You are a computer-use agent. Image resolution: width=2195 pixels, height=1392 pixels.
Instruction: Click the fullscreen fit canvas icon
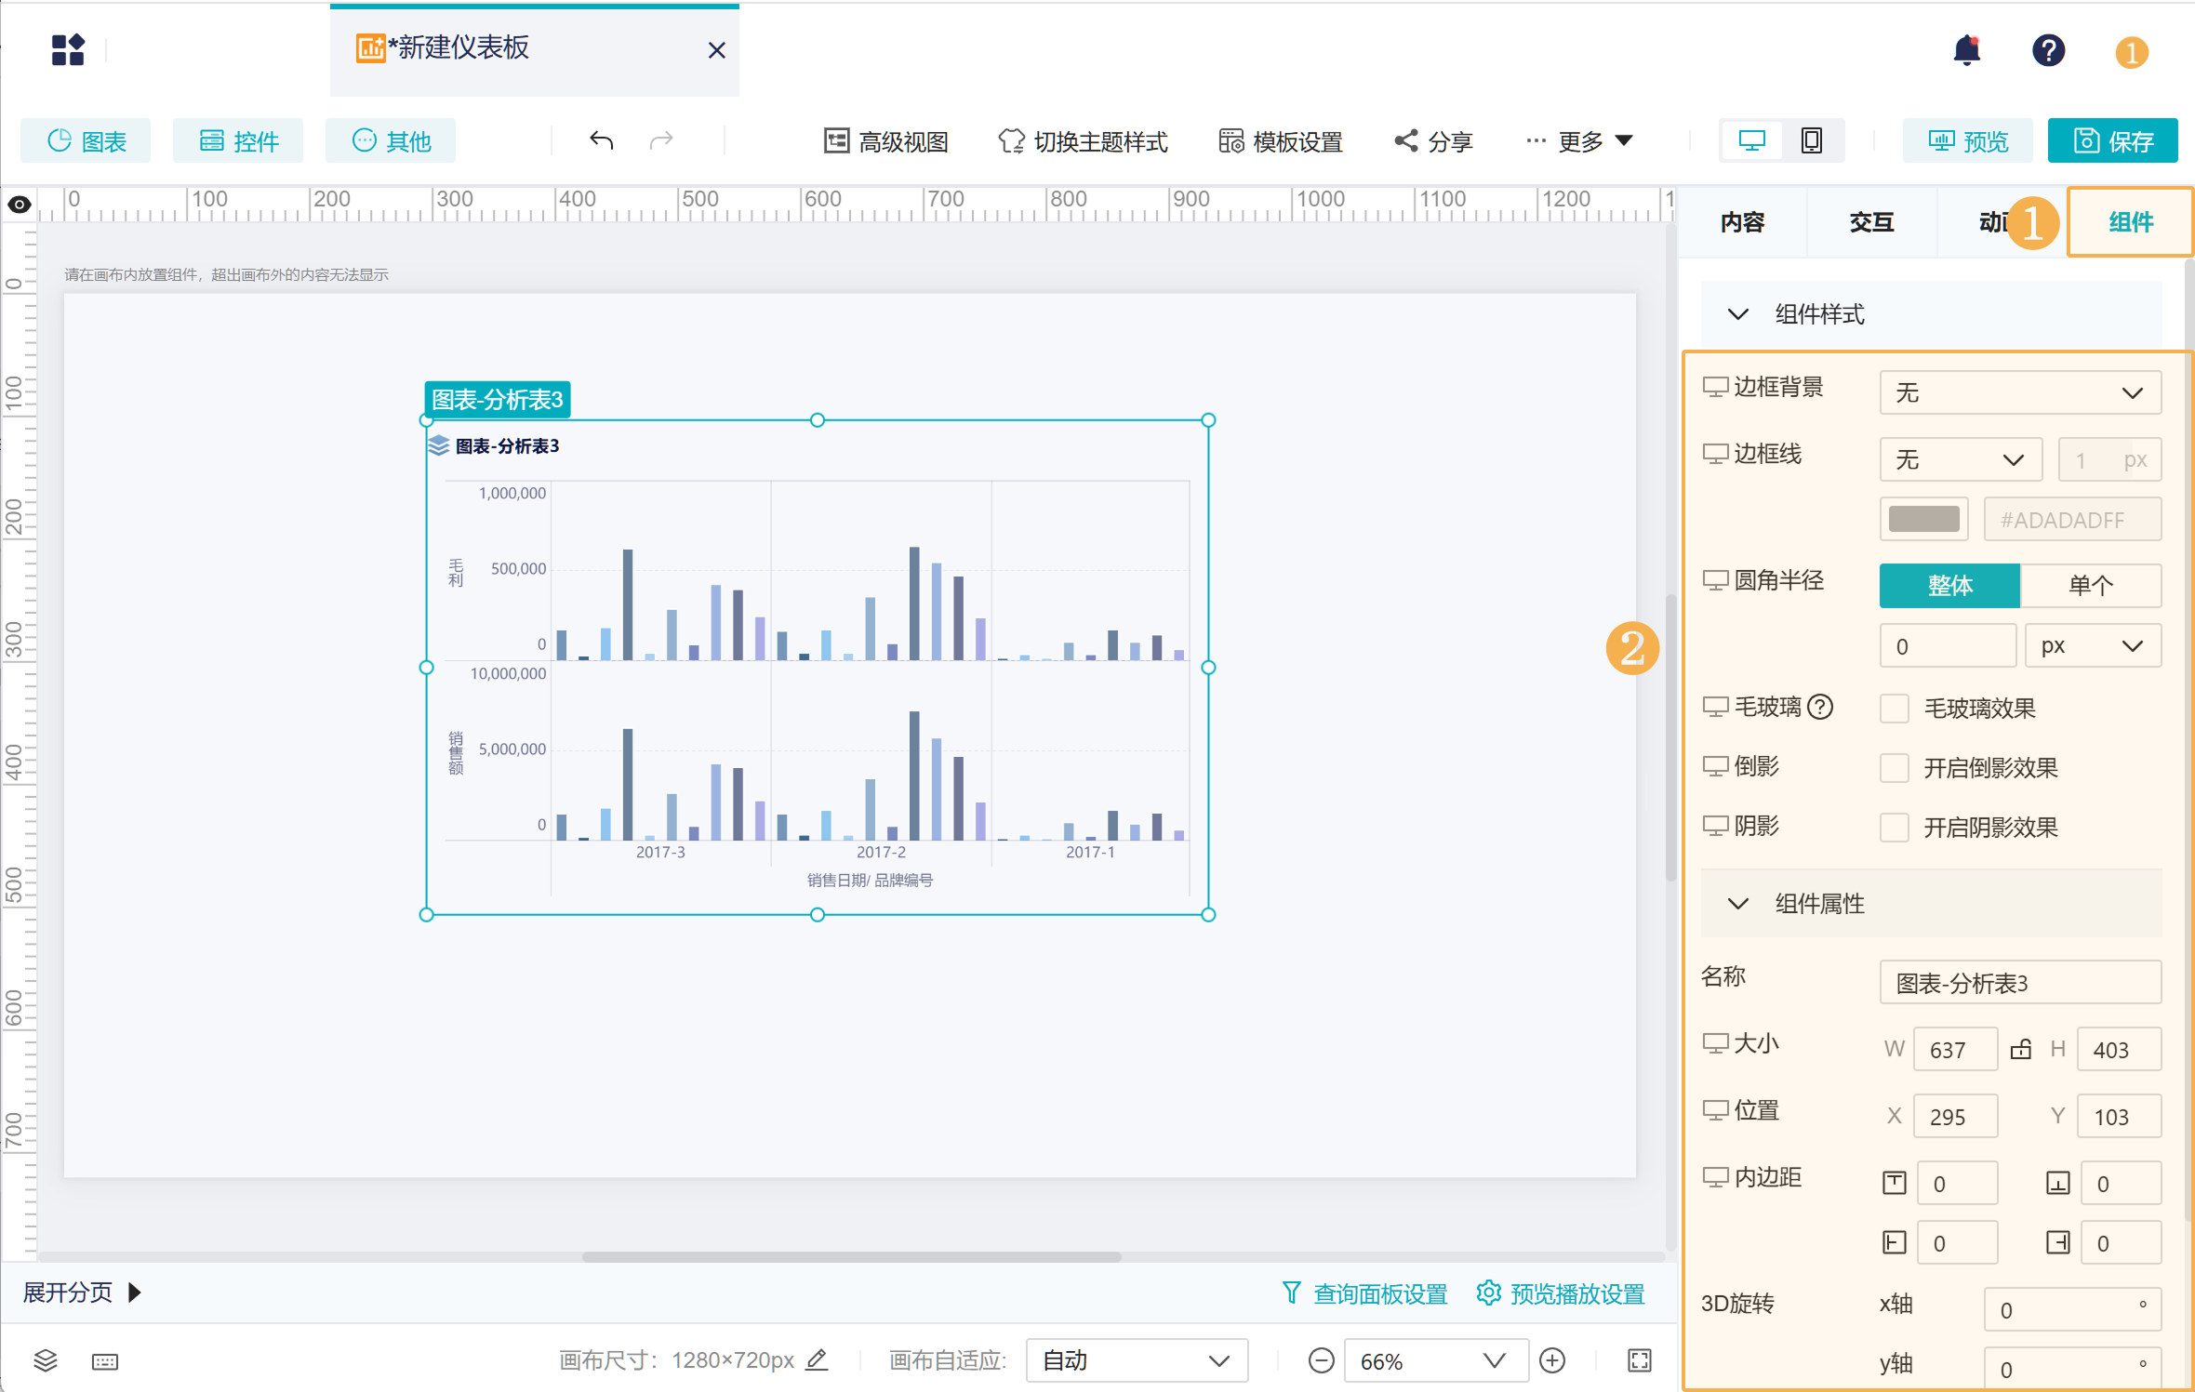click(1640, 1360)
